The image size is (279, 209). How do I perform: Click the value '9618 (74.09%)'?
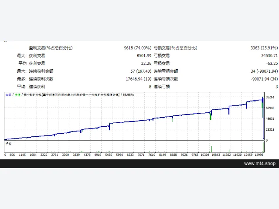pyautogui.click(x=138, y=48)
